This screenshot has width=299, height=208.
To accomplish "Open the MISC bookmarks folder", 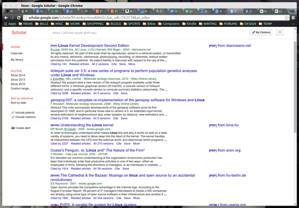I will pyautogui.click(x=57, y=24).
